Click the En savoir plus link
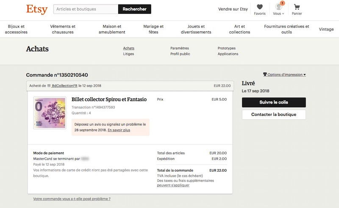 pyautogui.click(x=119, y=130)
